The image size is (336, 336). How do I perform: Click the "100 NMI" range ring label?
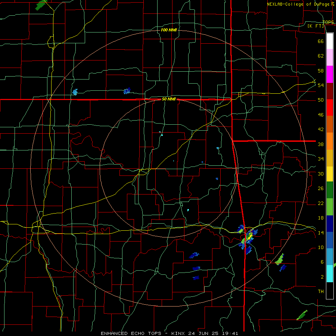click(x=169, y=30)
